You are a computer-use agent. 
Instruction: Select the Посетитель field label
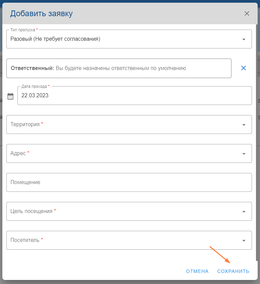[x=25, y=240]
